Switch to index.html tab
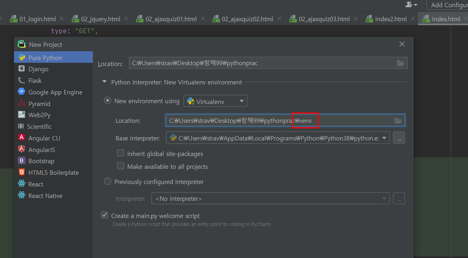The image size is (468, 258). tap(446, 19)
